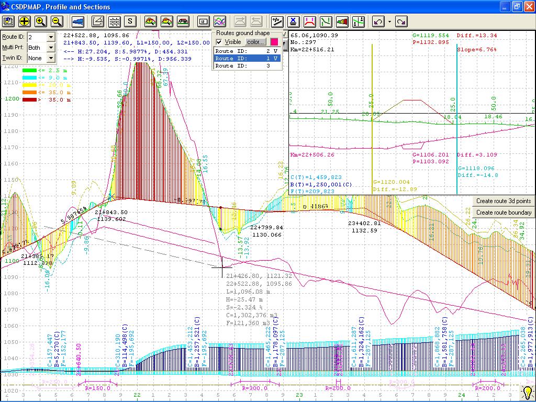Click the pink route color swatch
The width and height of the screenshot is (536, 402).
click(274, 42)
